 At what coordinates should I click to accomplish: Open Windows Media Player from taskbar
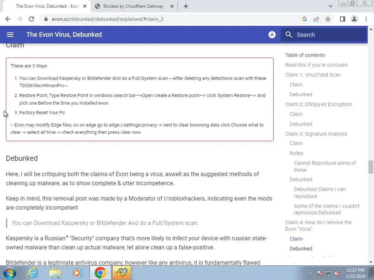[x=77, y=273]
